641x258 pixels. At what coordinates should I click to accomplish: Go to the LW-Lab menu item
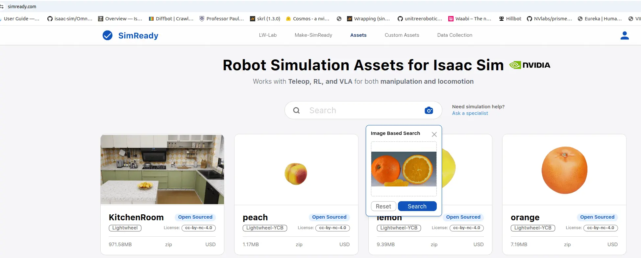tap(268, 35)
